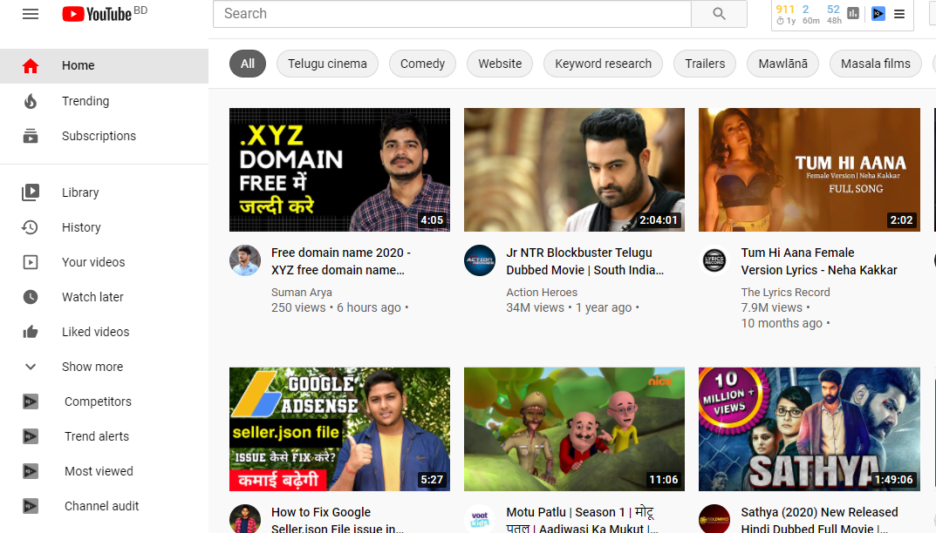This screenshot has width=936, height=533.
Task: Expand Show more chevron
Action: coord(31,367)
